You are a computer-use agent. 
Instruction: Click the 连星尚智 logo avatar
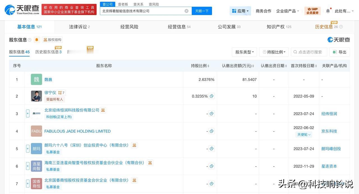pyautogui.click(x=36, y=166)
